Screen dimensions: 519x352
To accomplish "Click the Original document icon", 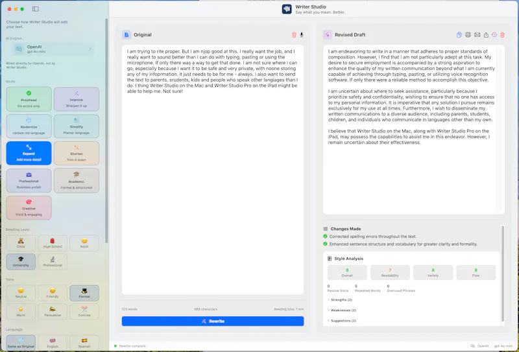I will coord(127,35).
